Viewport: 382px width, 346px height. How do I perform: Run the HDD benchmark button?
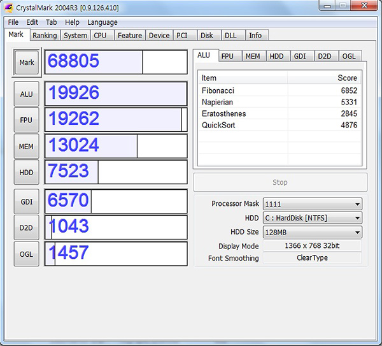(26, 173)
